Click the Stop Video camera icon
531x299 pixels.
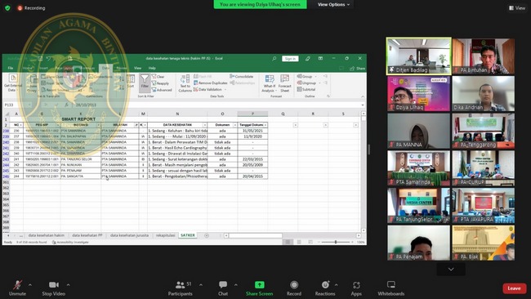click(x=53, y=285)
